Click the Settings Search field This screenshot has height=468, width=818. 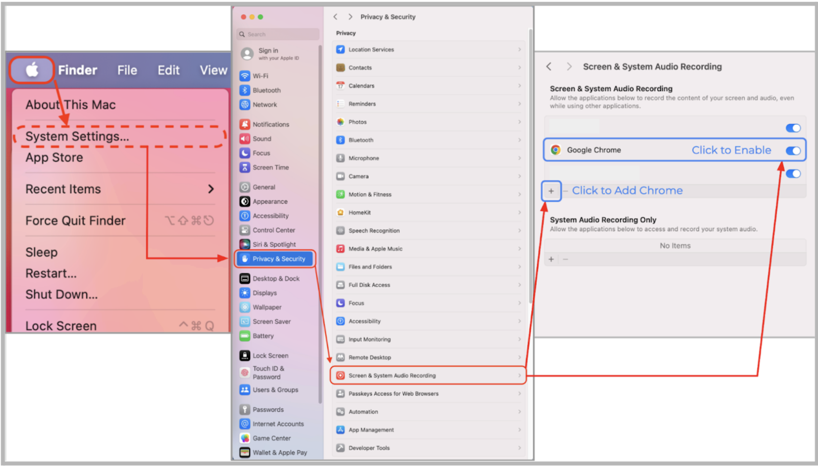pyautogui.click(x=278, y=34)
